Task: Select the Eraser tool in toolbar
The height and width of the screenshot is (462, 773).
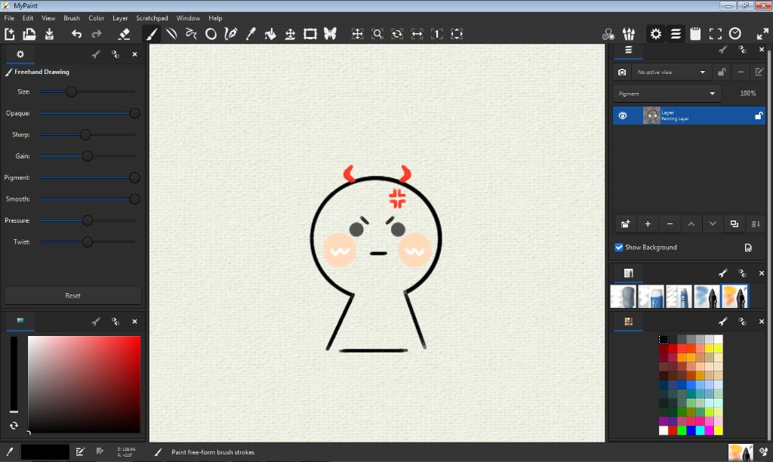Action: (125, 34)
